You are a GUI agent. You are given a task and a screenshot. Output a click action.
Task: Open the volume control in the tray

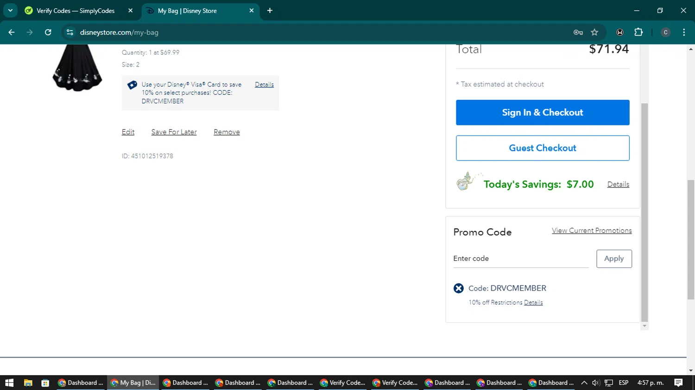click(x=596, y=383)
